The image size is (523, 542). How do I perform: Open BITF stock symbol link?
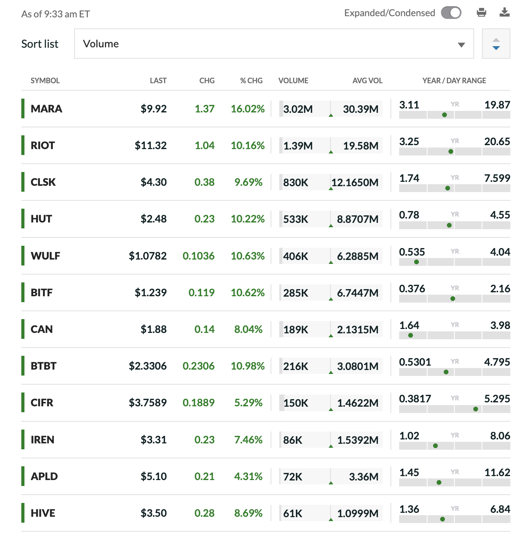click(41, 293)
